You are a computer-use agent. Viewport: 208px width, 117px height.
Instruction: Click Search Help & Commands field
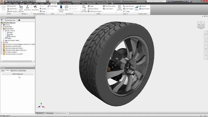coord(156,1)
